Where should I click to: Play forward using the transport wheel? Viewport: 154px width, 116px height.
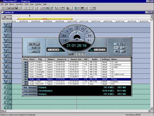coord(87,31)
